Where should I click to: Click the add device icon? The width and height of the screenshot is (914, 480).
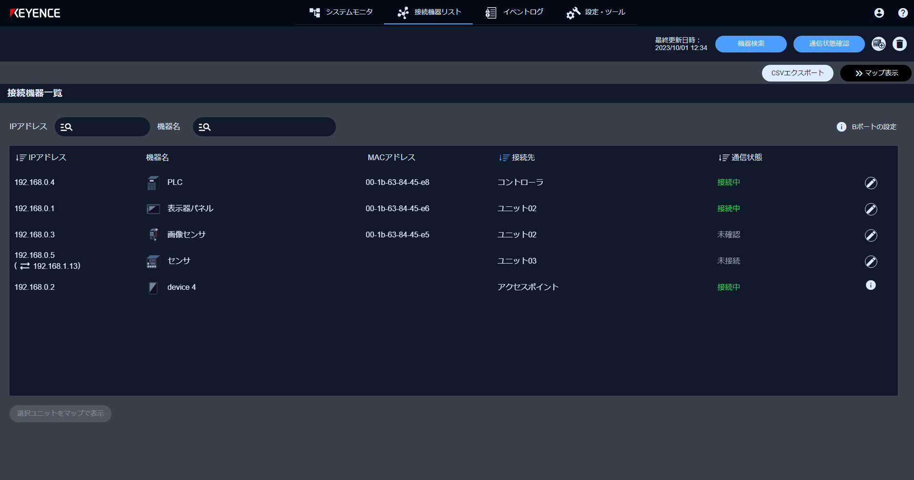[878, 44]
